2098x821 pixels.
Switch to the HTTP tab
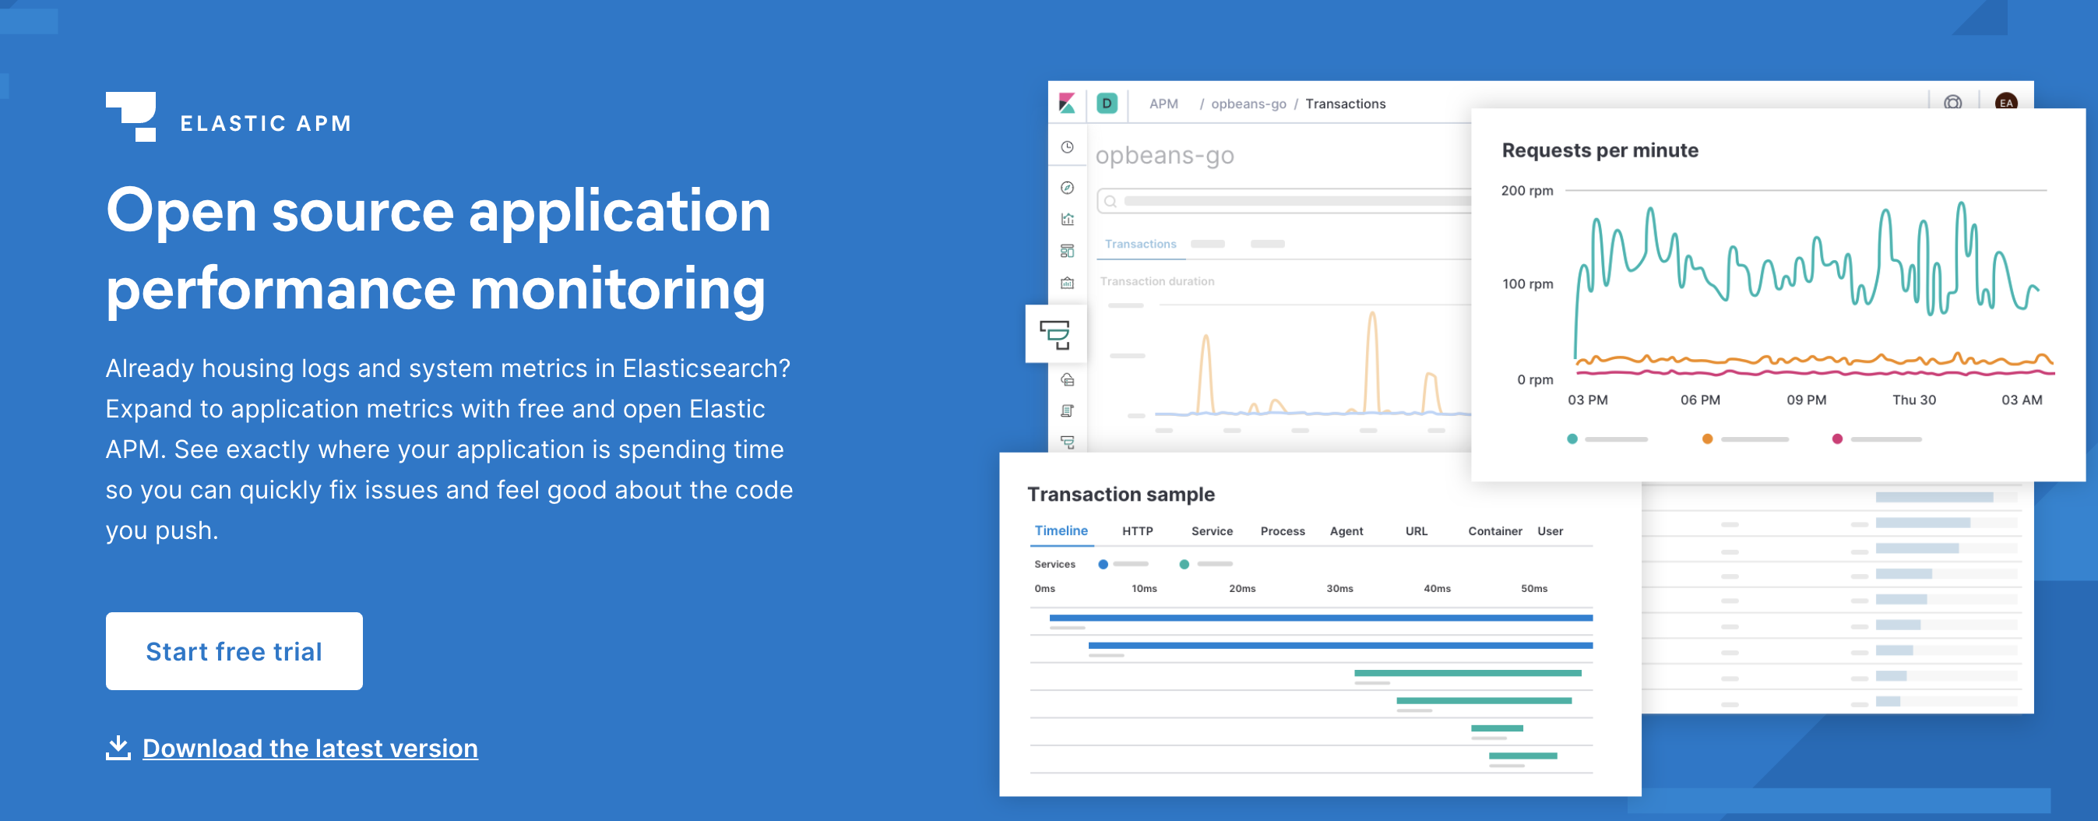(x=1137, y=531)
